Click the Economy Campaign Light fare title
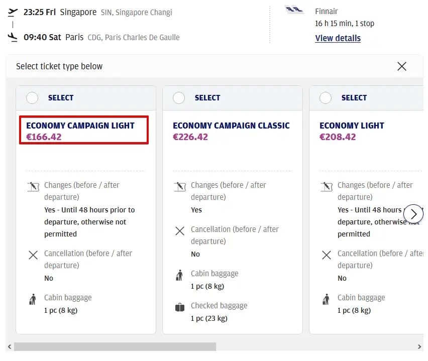428x361 pixels. pos(80,126)
